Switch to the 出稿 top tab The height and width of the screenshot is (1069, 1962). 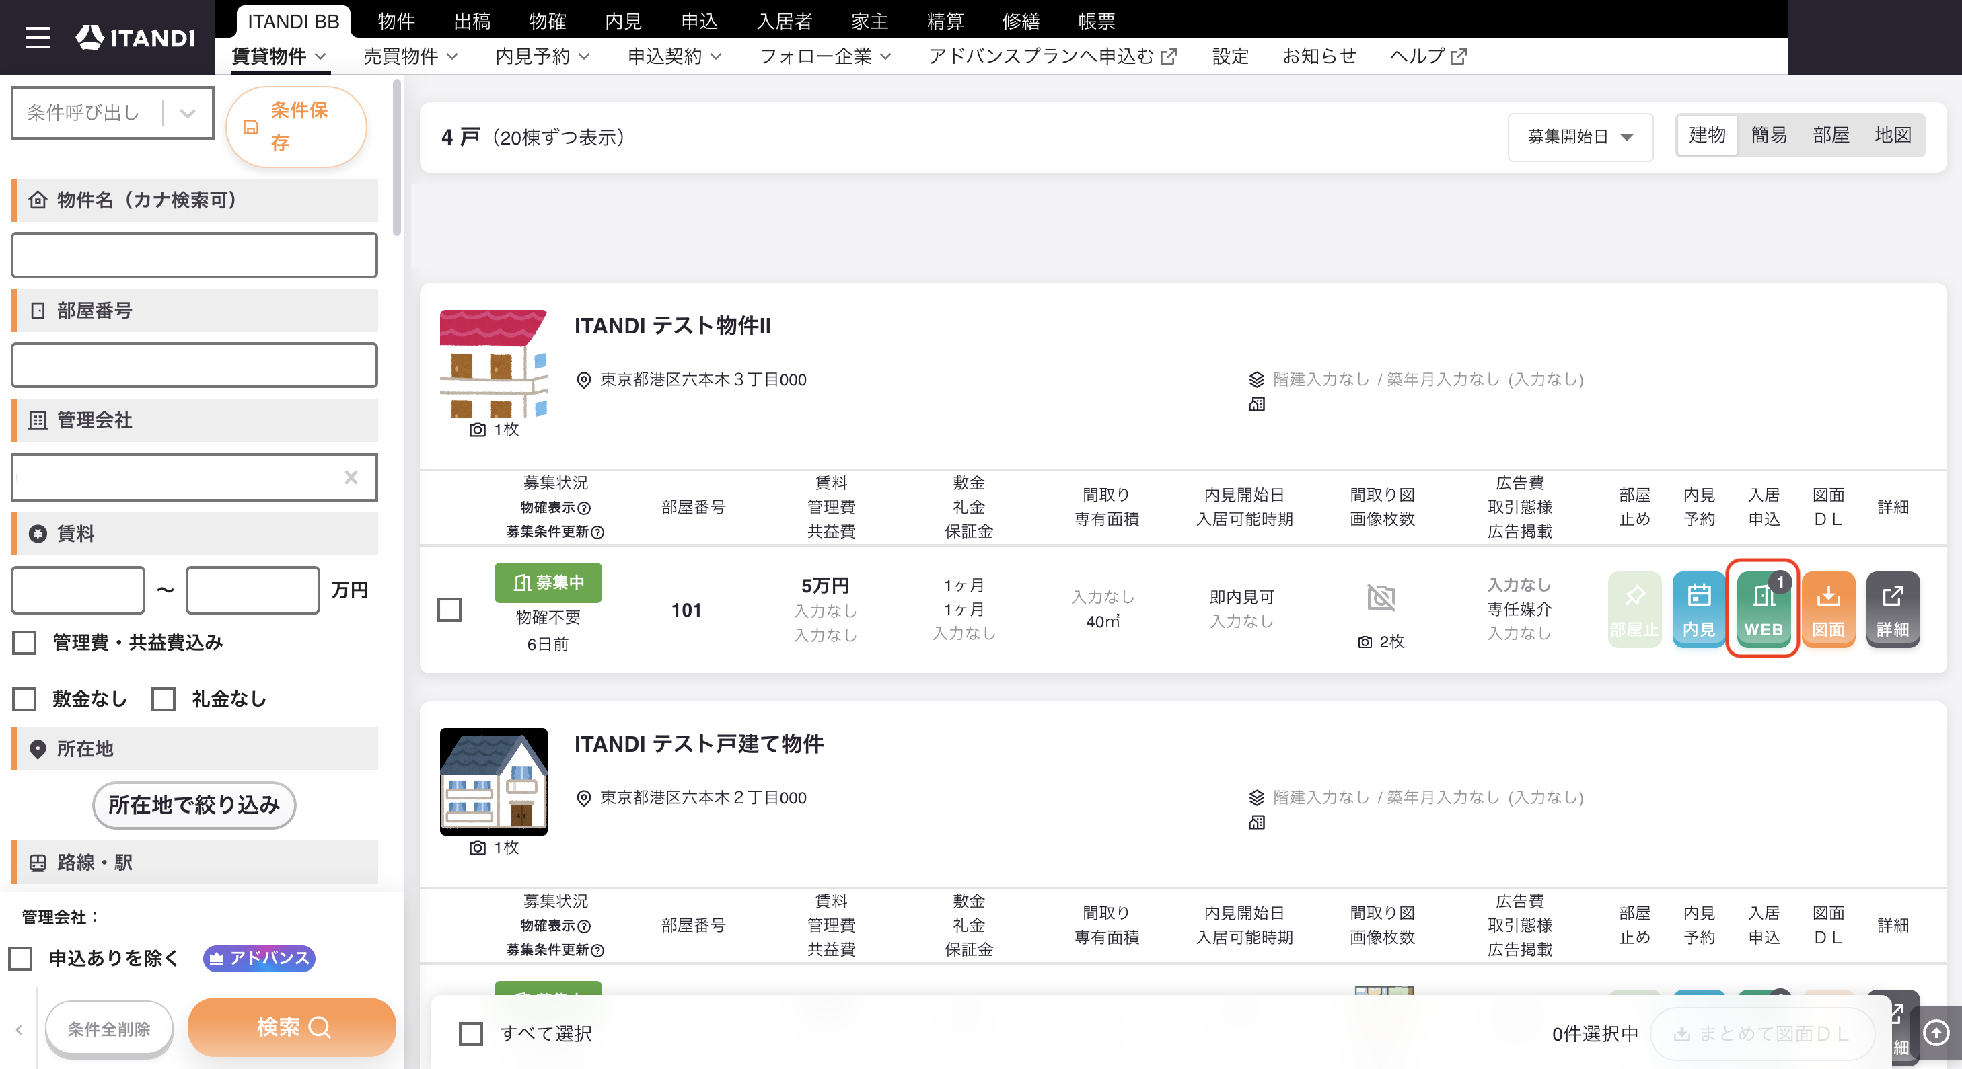(x=472, y=21)
